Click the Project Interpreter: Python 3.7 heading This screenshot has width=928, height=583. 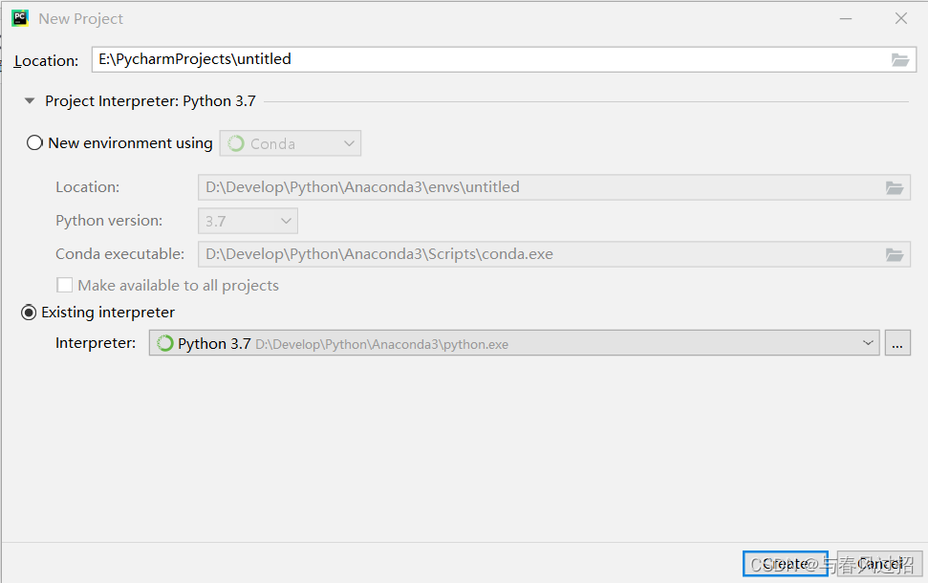[150, 101]
